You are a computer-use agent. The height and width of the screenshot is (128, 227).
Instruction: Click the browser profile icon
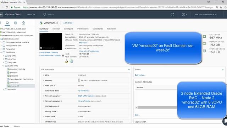point(209,2)
